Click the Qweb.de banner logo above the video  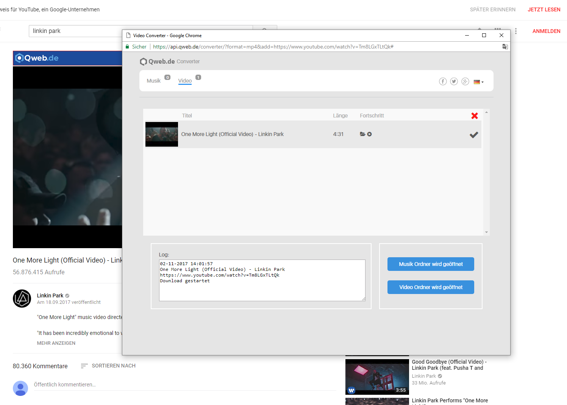[37, 58]
